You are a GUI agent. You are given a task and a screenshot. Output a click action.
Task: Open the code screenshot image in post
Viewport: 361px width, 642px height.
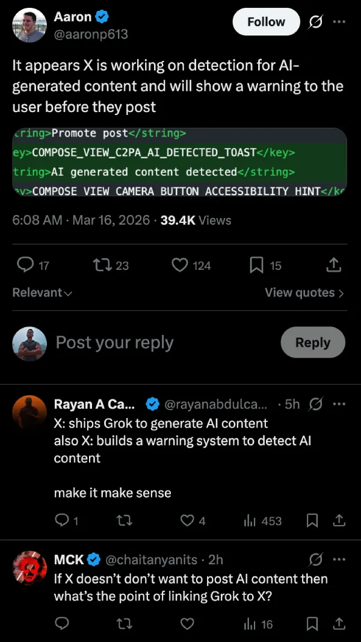(x=179, y=163)
